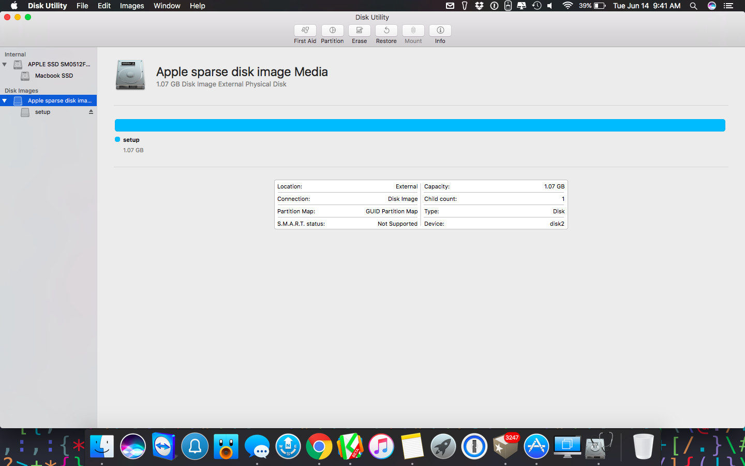745x466 pixels.
Task: Select APPLE SSD SM0512F in sidebar
Action: pos(59,64)
